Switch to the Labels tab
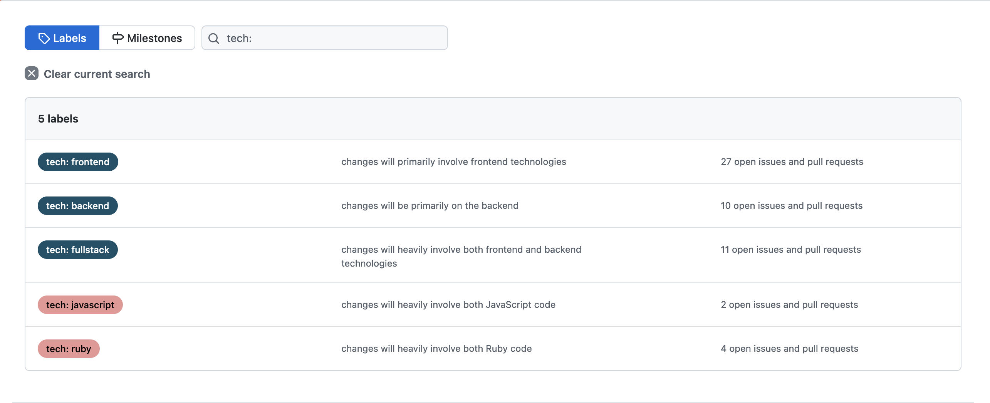The image size is (990, 403). pos(62,38)
